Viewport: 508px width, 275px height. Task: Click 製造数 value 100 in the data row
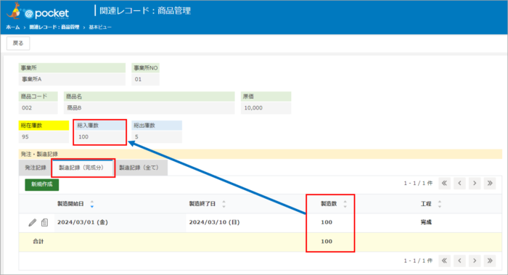click(x=327, y=222)
